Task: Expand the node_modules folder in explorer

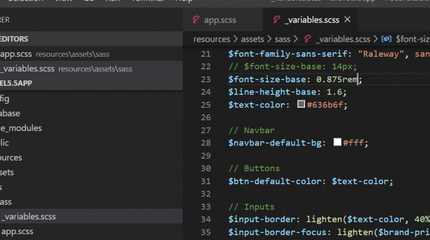Action: pyautogui.click(x=91, y=128)
